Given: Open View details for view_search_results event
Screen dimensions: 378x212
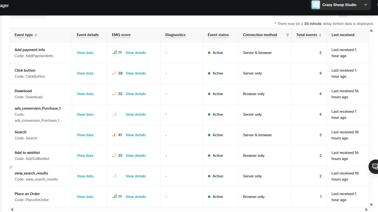Looking at the screenshot, I should tap(135, 176).
